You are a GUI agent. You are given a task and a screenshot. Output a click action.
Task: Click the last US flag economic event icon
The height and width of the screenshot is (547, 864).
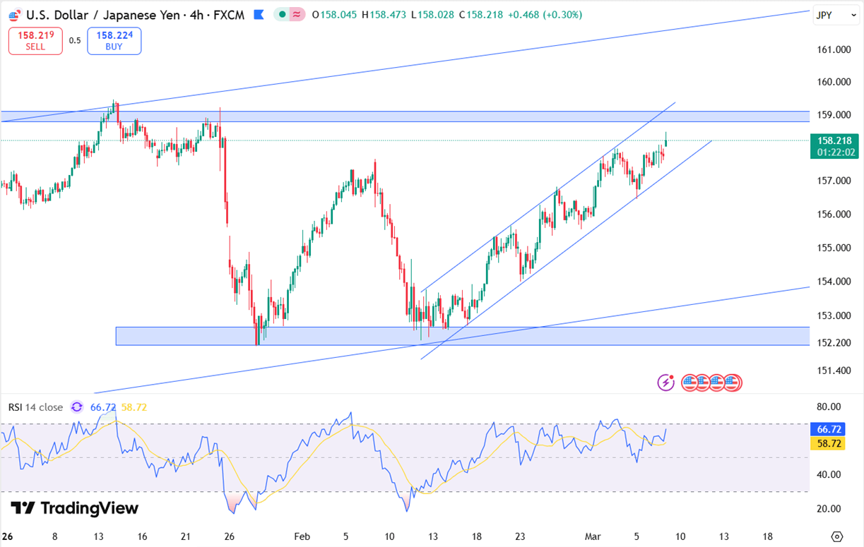(x=733, y=383)
